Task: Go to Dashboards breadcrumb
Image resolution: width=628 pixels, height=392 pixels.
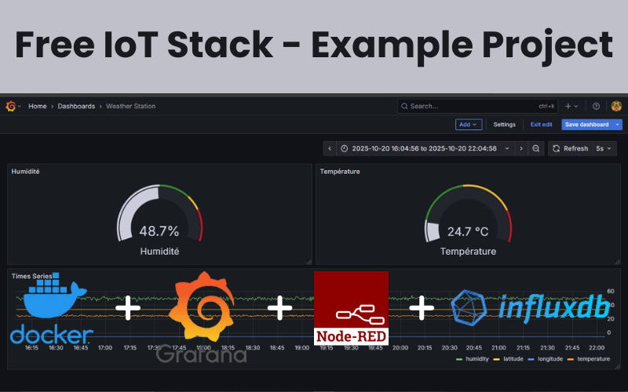Action: pos(76,106)
